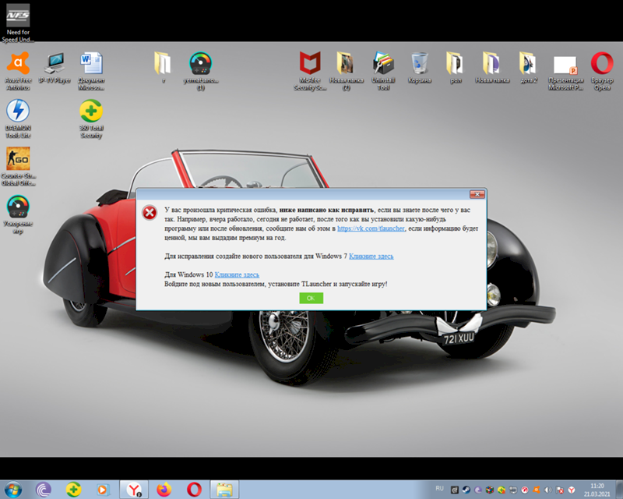Open the vk.com/tlauncher link
Image resolution: width=623 pixels, height=499 pixels.
pyautogui.click(x=371, y=229)
